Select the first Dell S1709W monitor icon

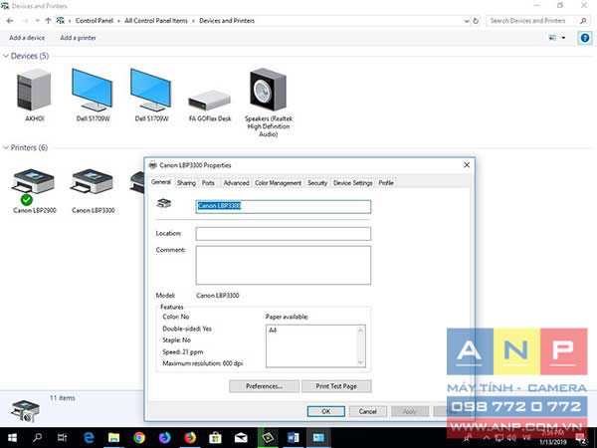pos(93,91)
